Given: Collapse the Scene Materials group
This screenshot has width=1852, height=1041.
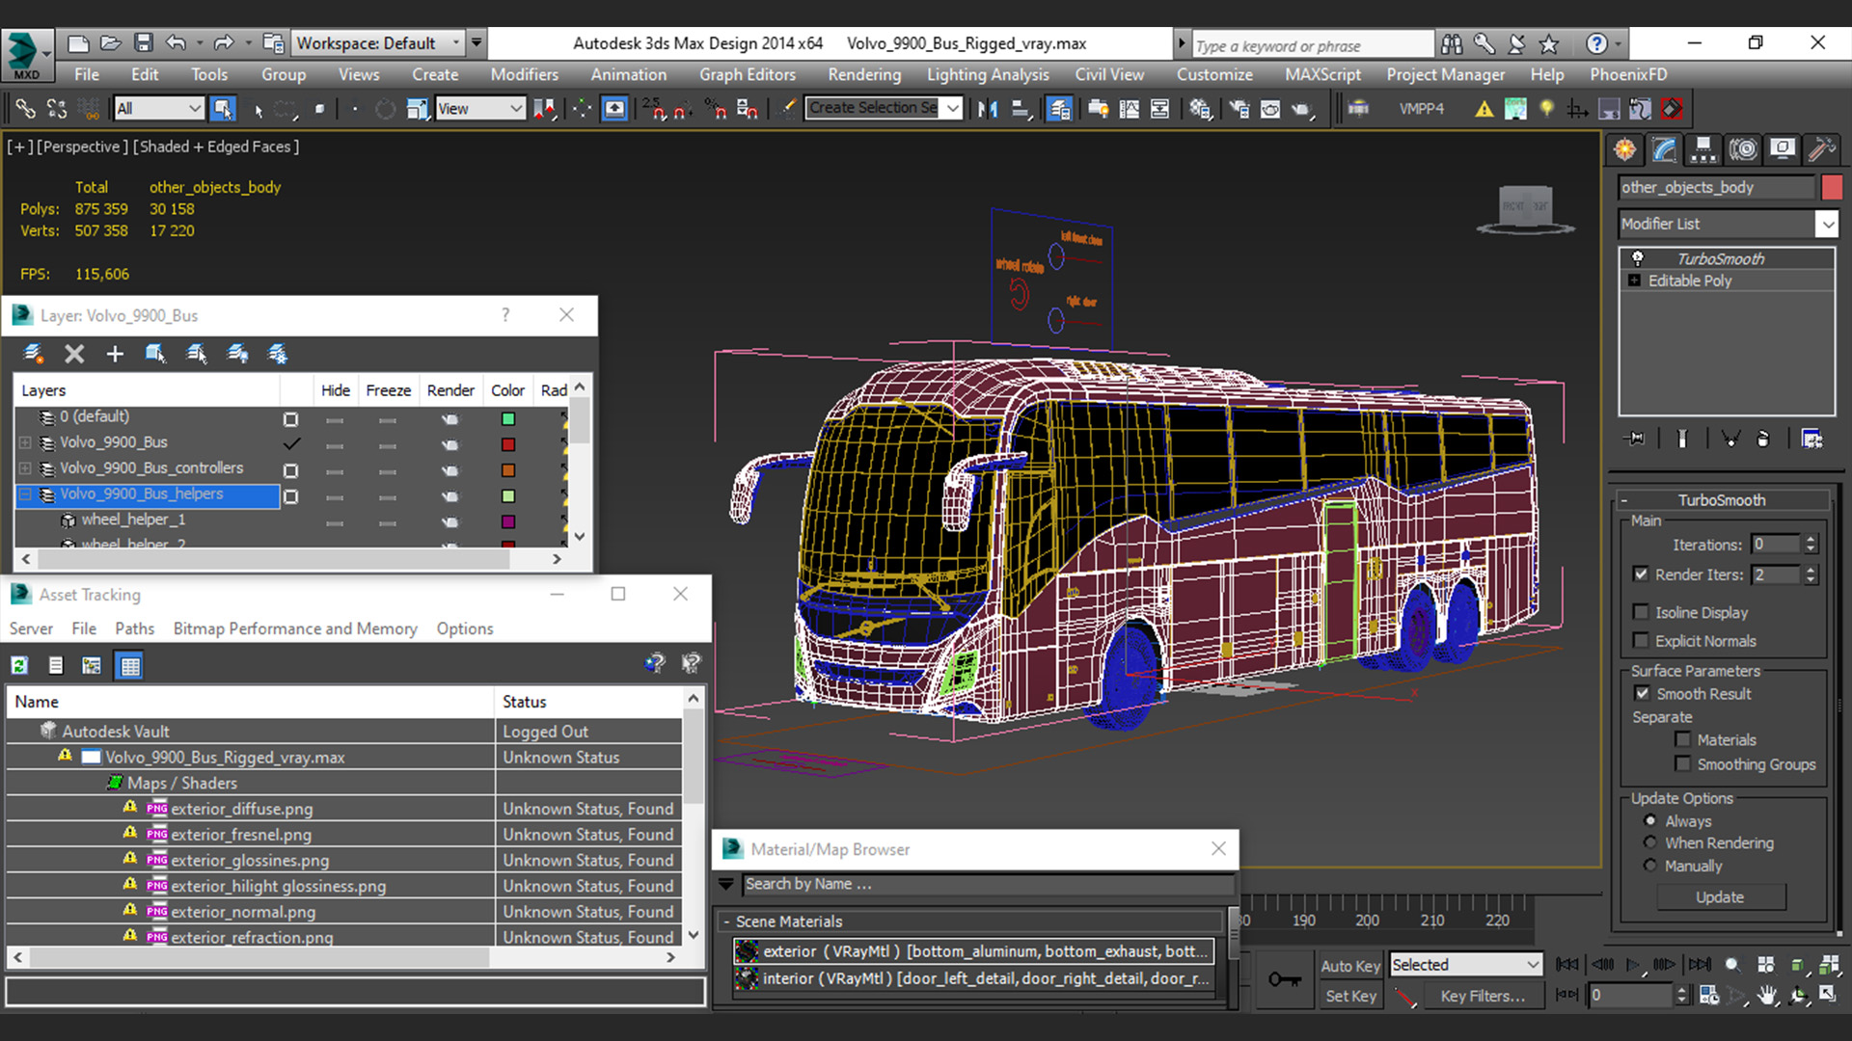Looking at the screenshot, I should (726, 921).
